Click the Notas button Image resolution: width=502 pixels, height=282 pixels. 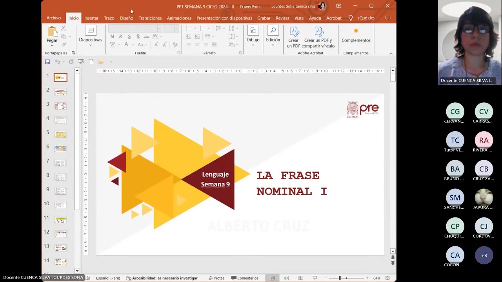216,278
